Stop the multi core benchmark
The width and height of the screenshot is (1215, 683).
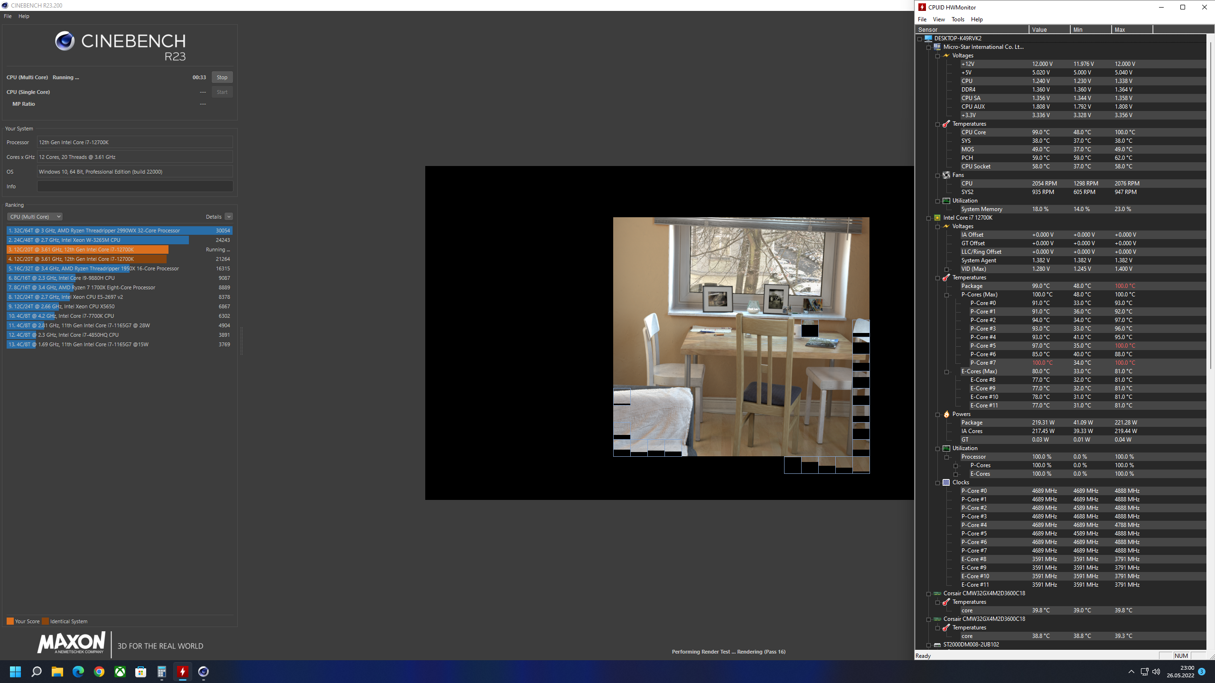click(x=222, y=77)
